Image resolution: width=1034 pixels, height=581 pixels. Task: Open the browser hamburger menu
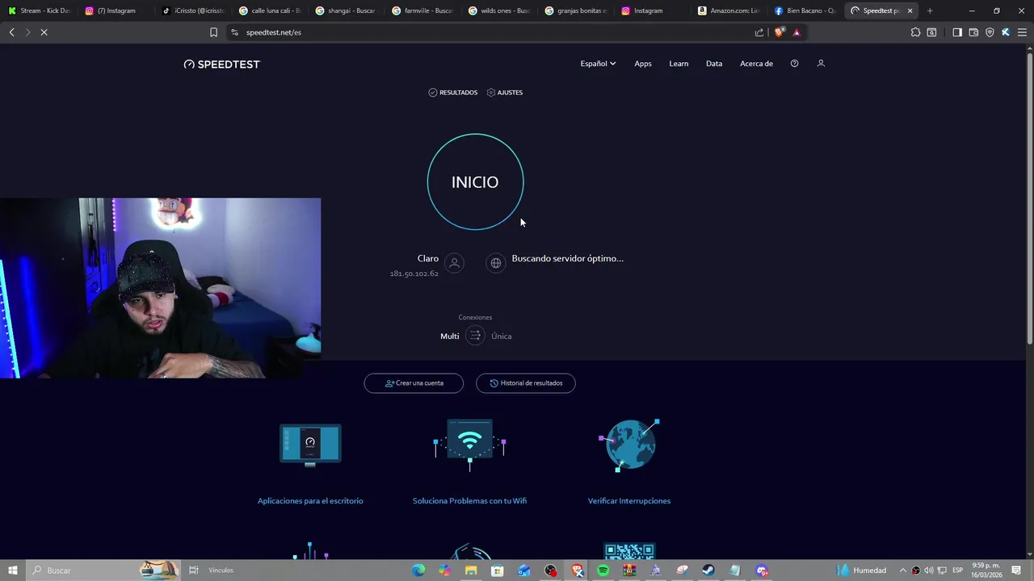click(1022, 32)
